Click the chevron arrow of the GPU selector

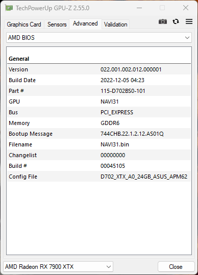pyautogui.click(x=109, y=267)
